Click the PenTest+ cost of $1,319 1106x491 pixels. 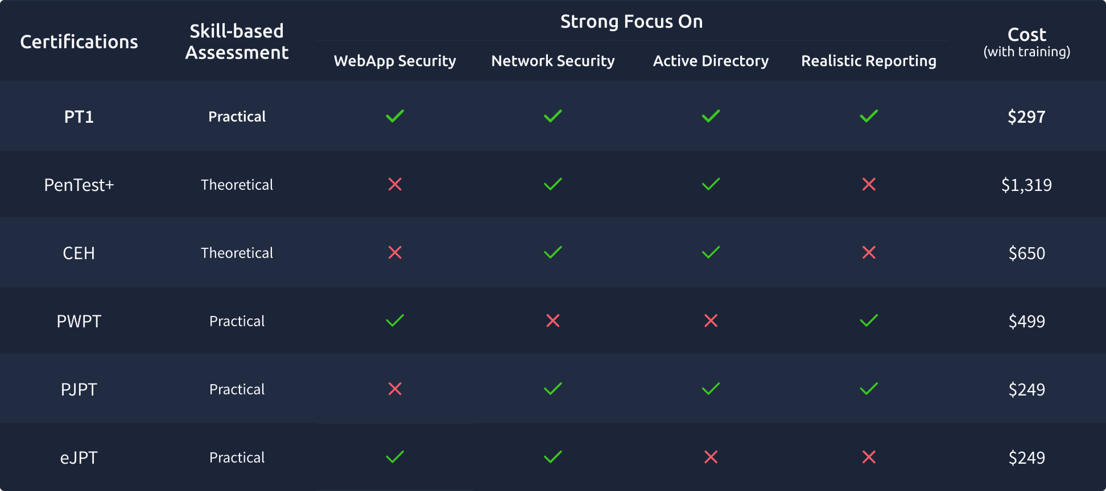pos(1027,185)
